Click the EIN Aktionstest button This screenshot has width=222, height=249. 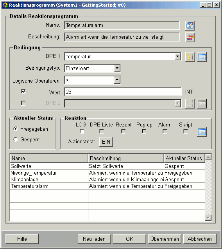point(106,142)
